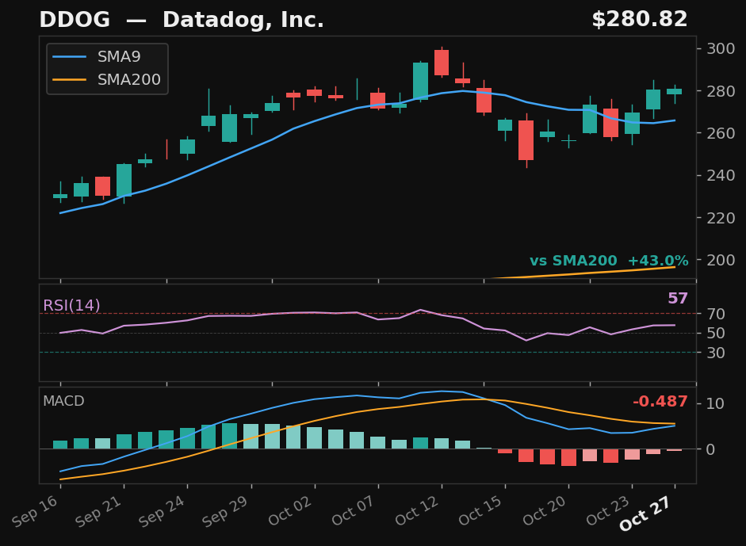Click the Sep 24 date label
Screen dimensions: 746x546
(x=163, y=511)
